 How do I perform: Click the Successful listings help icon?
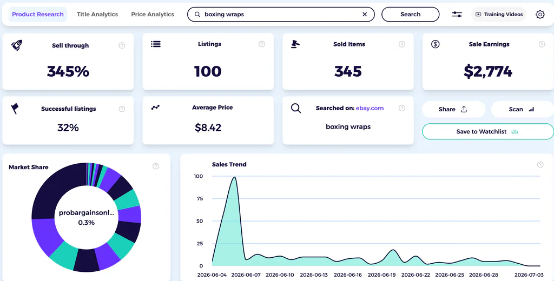coord(122,109)
